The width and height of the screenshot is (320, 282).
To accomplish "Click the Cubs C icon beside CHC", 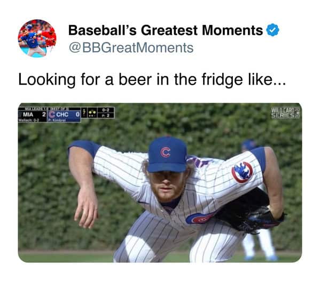I will (52, 114).
